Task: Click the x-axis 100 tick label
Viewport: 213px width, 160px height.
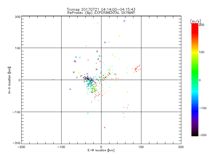Action: click(141, 147)
